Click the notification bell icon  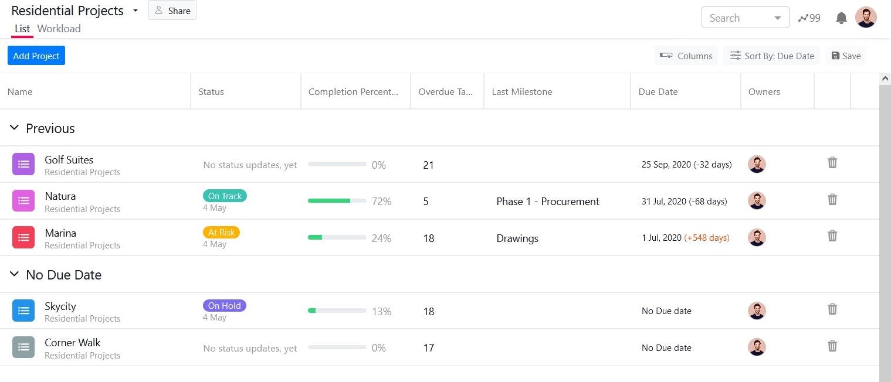pos(841,18)
